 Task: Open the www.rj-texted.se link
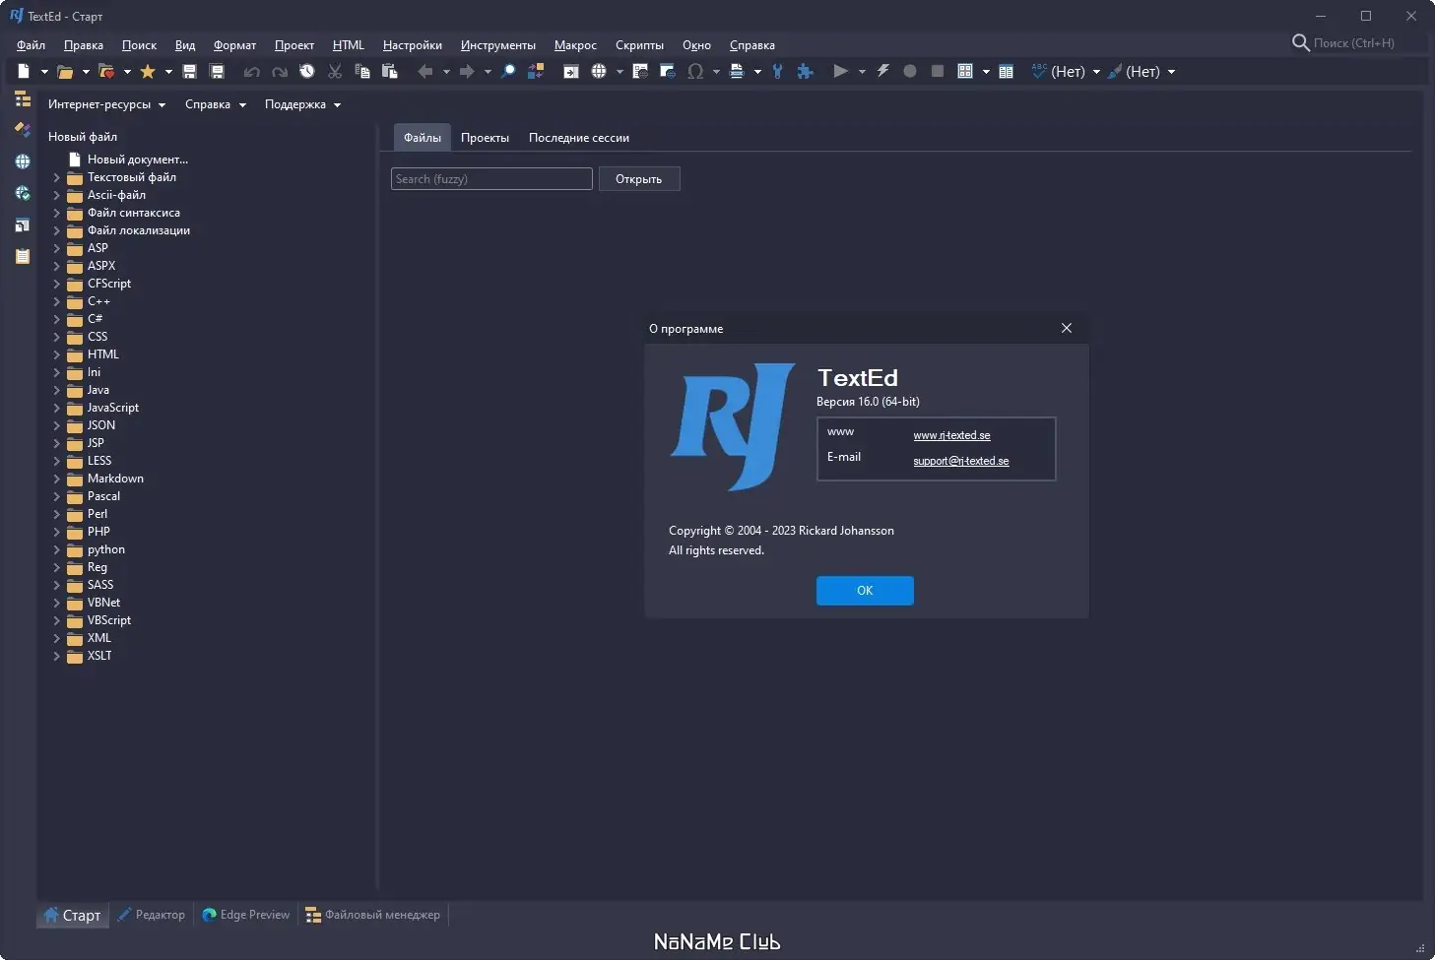click(x=951, y=435)
